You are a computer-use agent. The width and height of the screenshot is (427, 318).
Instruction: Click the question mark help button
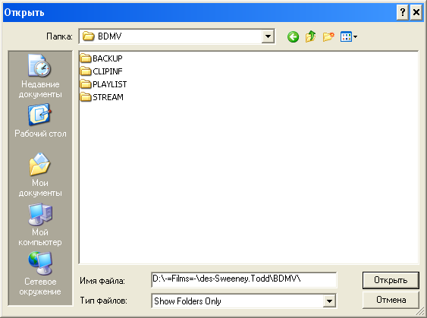[x=403, y=12]
